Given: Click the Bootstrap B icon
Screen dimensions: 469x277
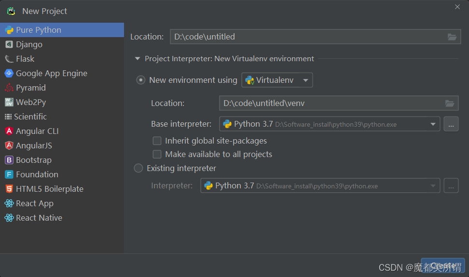Looking at the screenshot, I should pyautogui.click(x=9, y=160).
